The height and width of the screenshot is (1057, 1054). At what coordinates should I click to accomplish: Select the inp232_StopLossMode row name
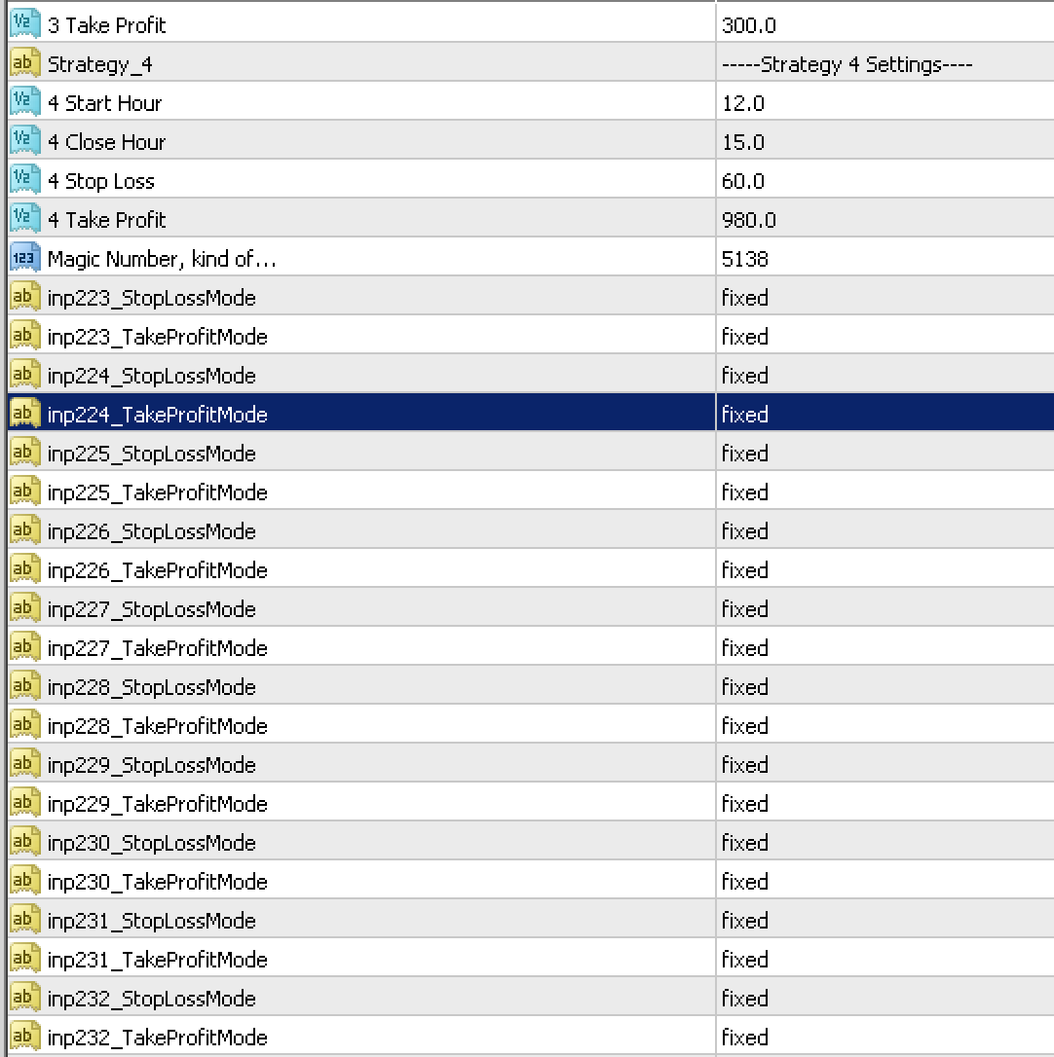152,999
